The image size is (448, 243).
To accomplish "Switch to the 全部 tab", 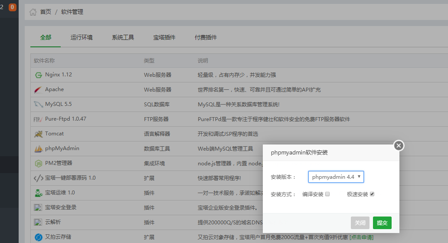I will [x=46, y=37].
